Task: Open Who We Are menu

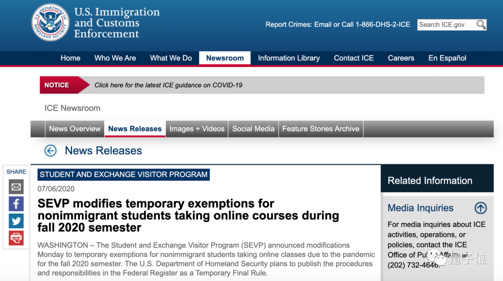Action: coord(115,58)
